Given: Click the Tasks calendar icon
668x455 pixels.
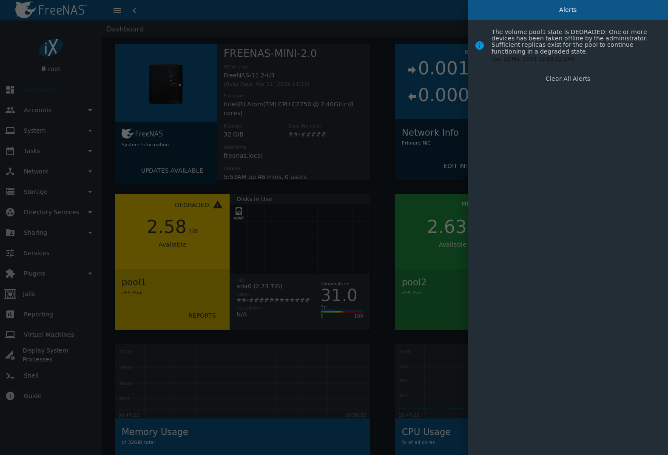Looking at the screenshot, I should tap(10, 151).
